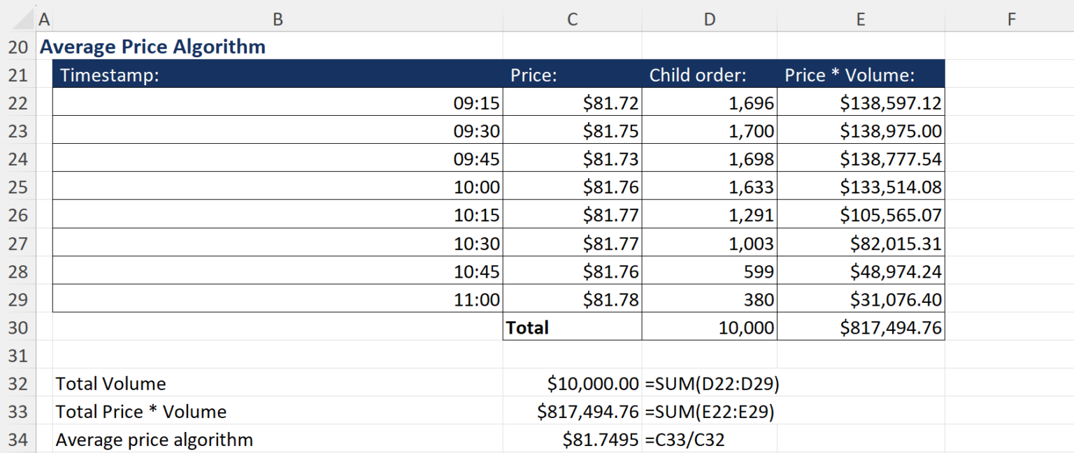Screen dimensions: 1074x453
Task: Click the Average Price Algorithm title cell
Action: point(152,46)
